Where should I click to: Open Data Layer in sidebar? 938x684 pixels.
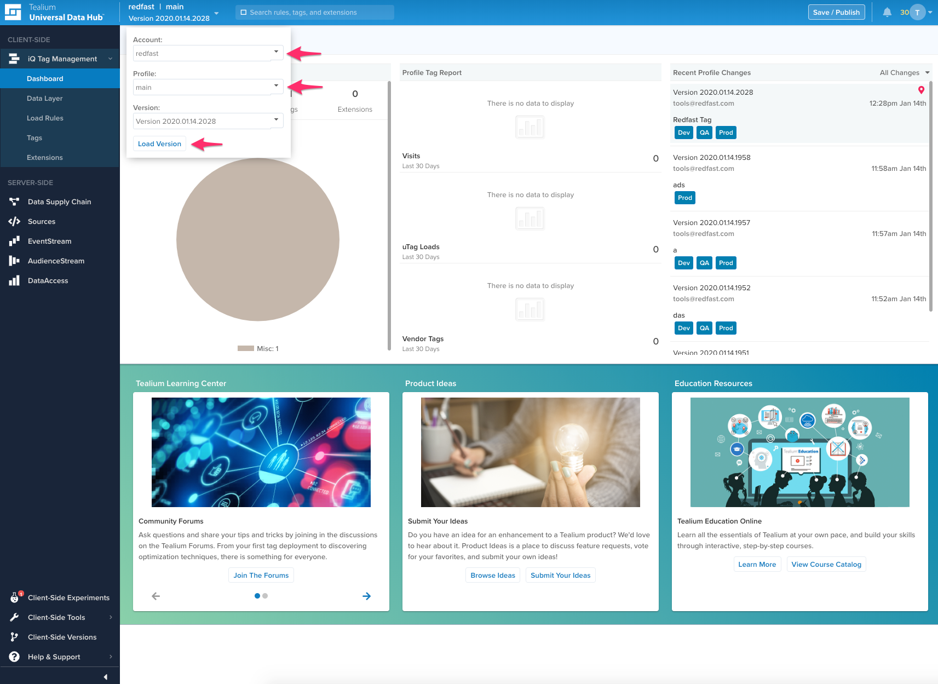point(60,98)
